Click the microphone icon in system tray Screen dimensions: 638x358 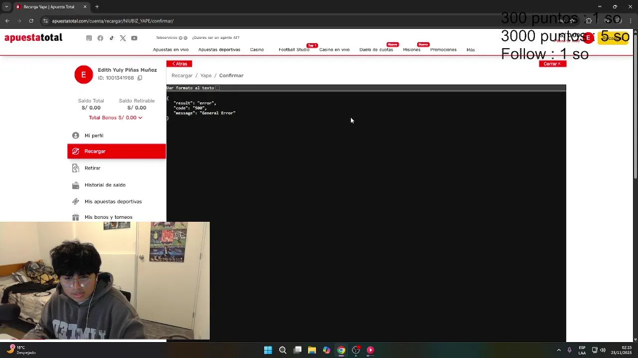click(x=569, y=350)
